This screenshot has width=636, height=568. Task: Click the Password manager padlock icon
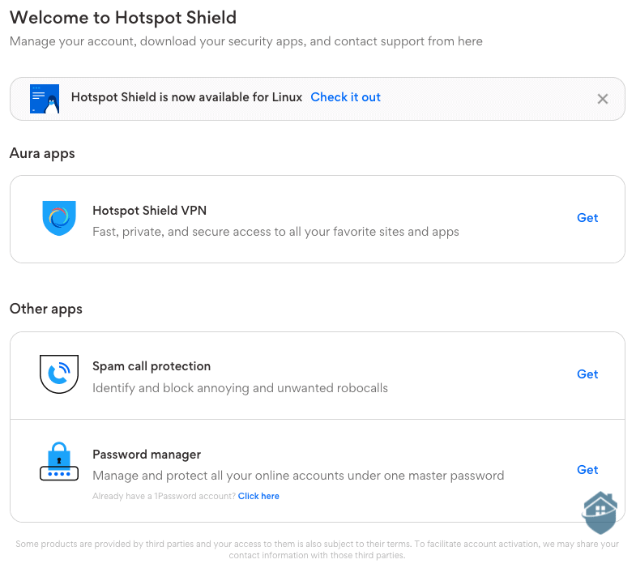pyautogui.click(x=59, y=461)
